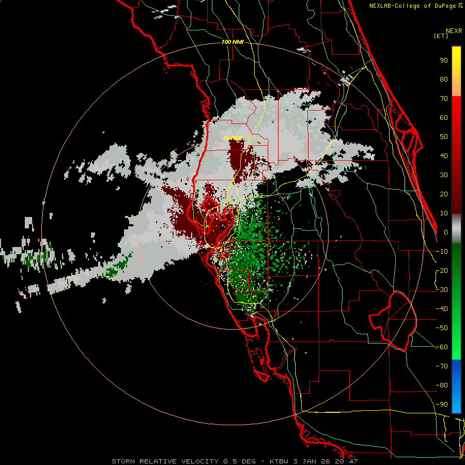Click the 0 value on velocity scale
This screenshot has width=465, height=465.
pyautogui.click(x=446, y=233)
